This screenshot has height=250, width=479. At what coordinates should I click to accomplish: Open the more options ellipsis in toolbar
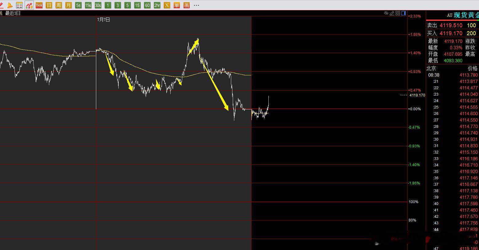tap(196, 5)
